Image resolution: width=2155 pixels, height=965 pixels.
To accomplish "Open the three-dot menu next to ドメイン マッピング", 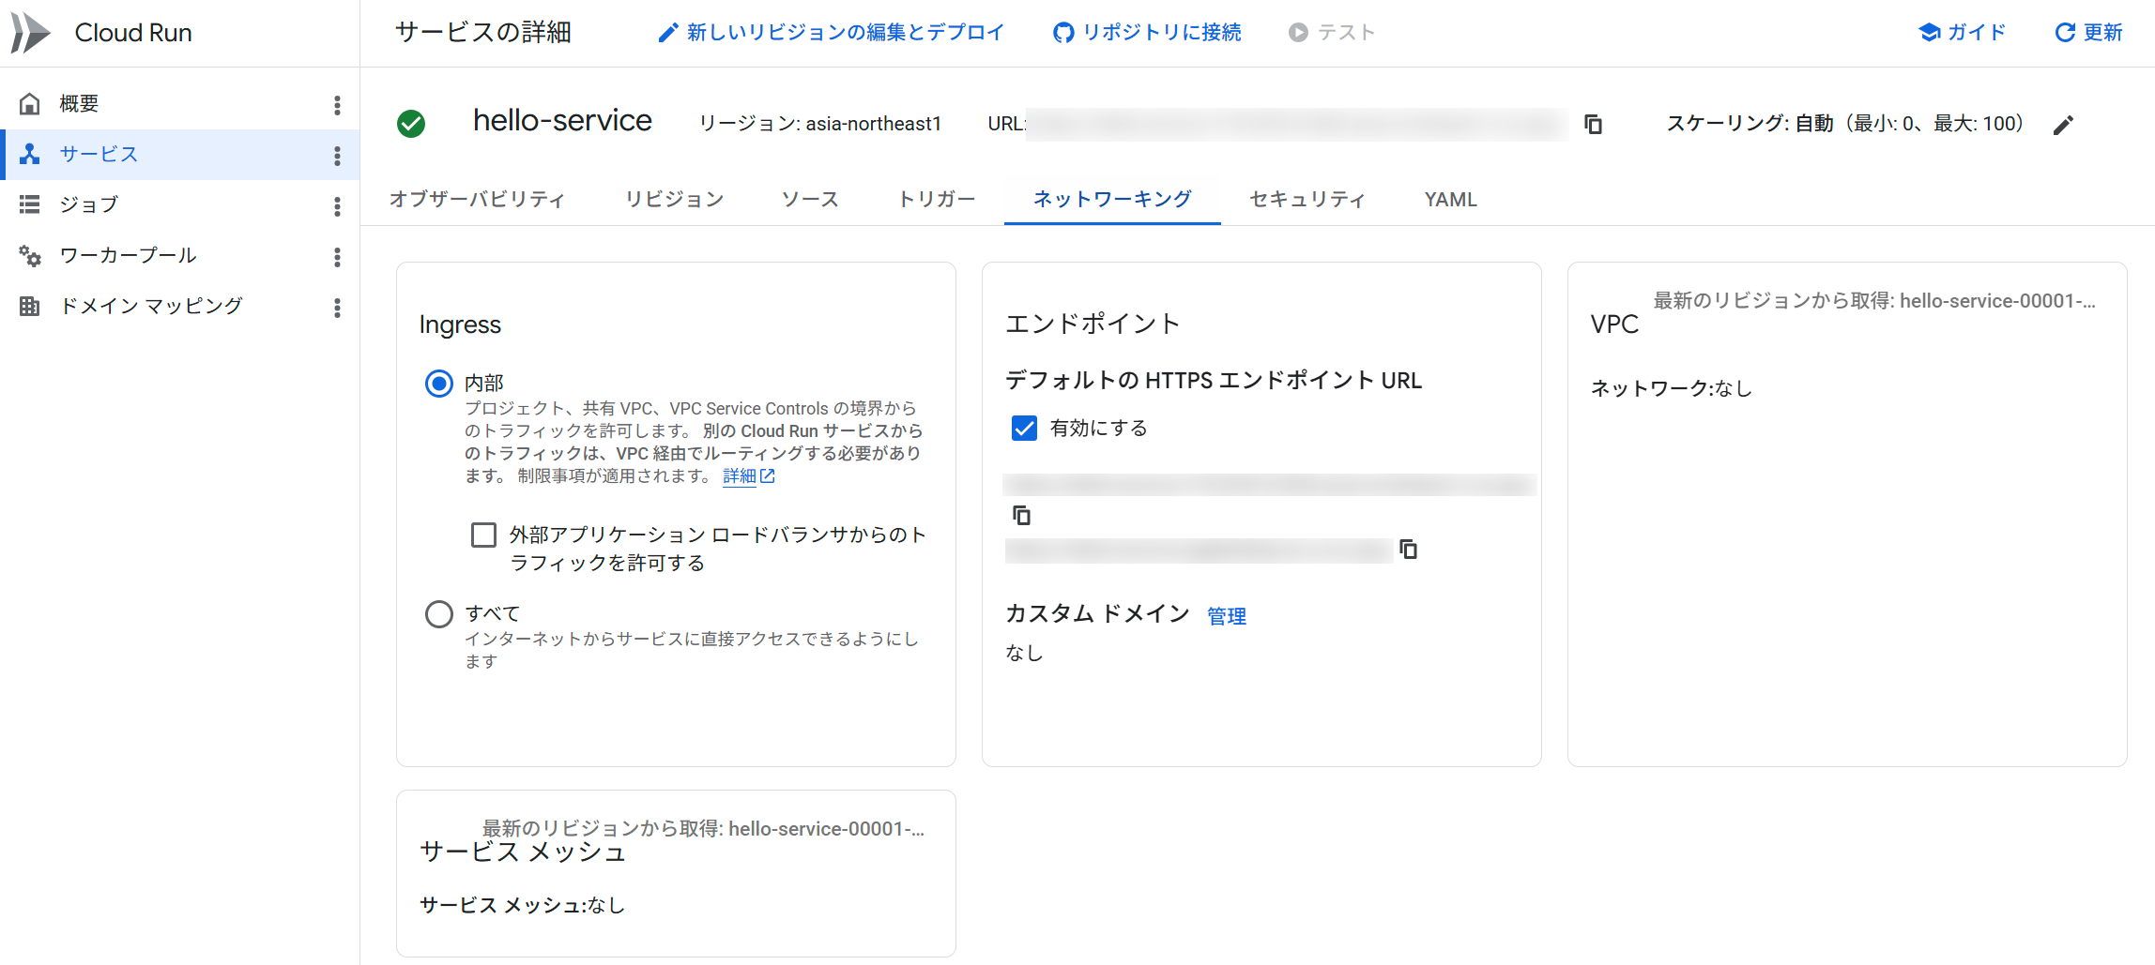I will [337, 308].
